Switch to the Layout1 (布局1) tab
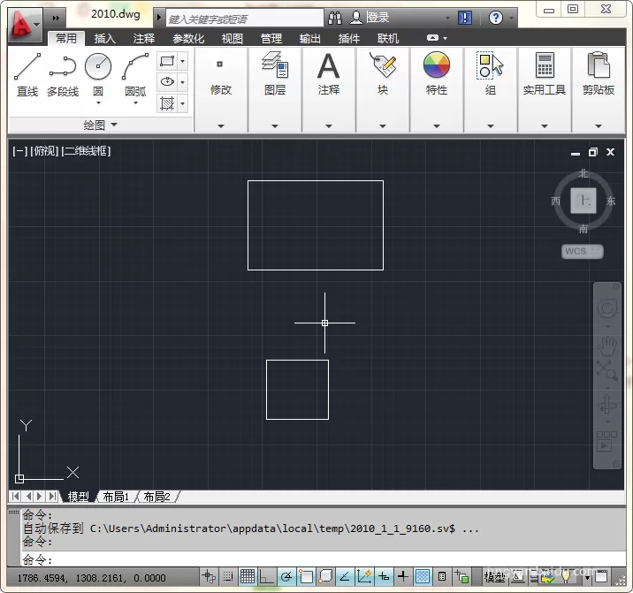The height and width of the screenshot is (593, 633). click(x=116, y=497)
